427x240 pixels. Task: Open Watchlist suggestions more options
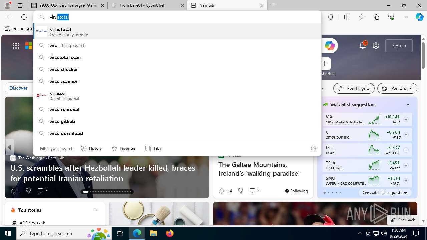coord(407,105)
